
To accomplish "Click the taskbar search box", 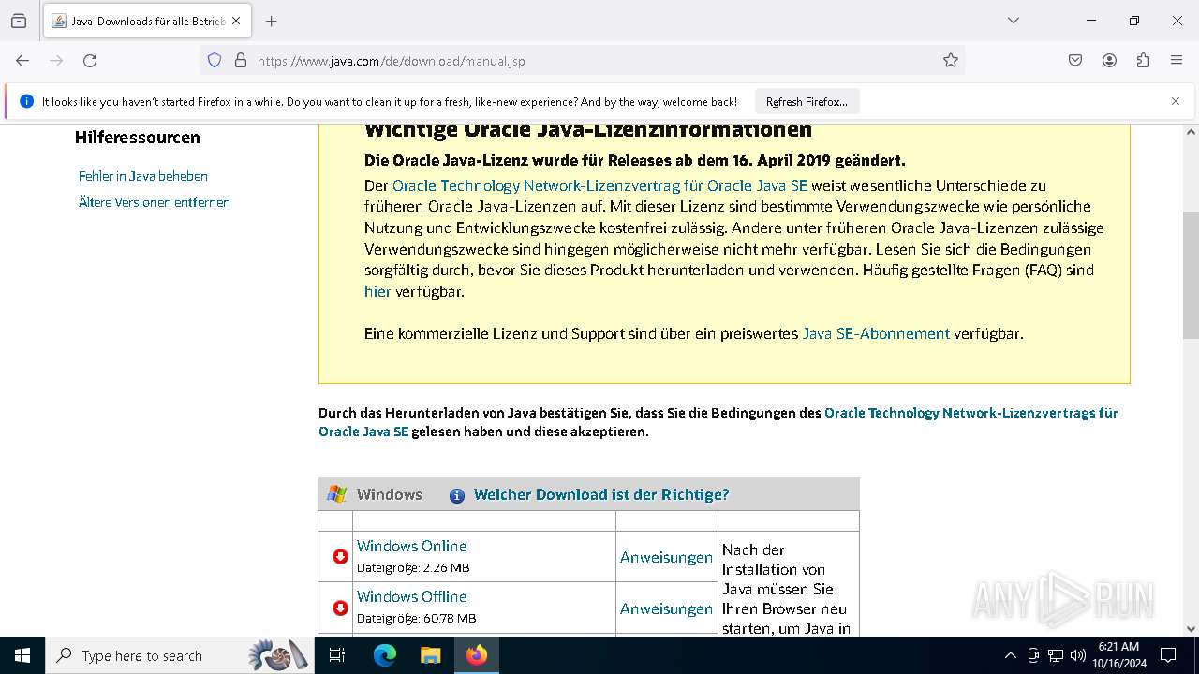I will point(179,655).
